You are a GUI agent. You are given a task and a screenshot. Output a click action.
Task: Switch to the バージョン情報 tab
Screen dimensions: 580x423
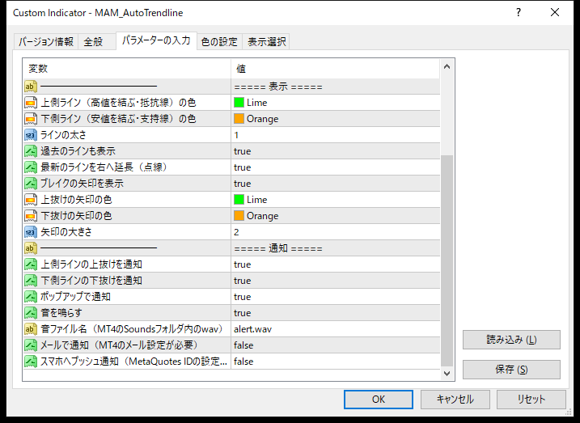(46, 41)
